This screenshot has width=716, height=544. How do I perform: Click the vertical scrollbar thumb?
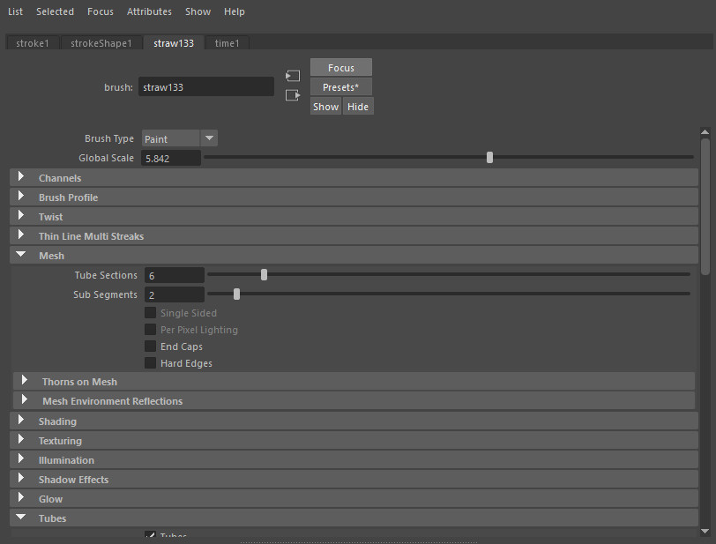[705, 206]
